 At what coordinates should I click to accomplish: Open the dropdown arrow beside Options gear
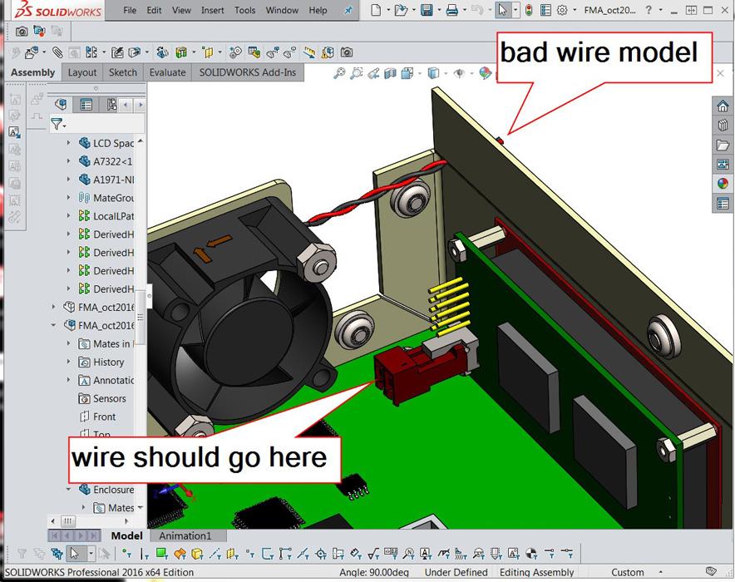pyautogui.click(x=575, y=10)
